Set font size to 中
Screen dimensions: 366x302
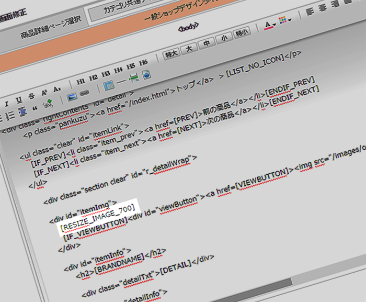coord(207,43)
